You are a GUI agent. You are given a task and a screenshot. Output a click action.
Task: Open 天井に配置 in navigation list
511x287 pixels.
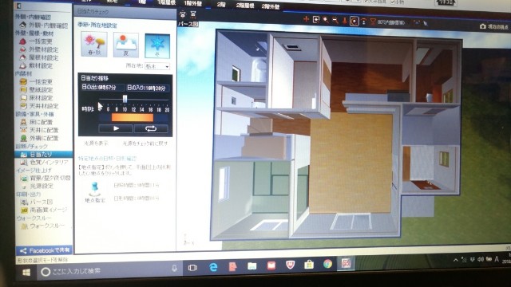39,130
